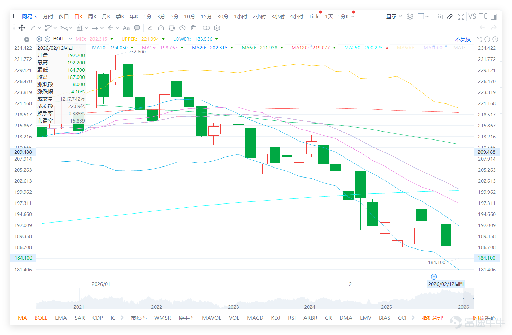Zoom in the chart with plus icon

click(495, 39)
